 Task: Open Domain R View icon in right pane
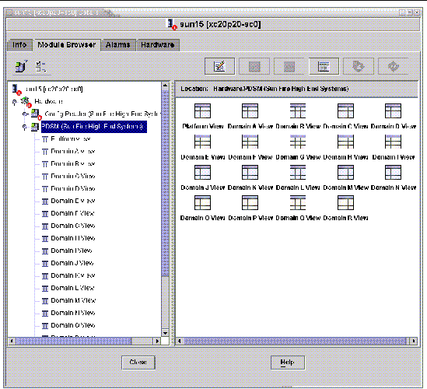[x=345, y=203]
